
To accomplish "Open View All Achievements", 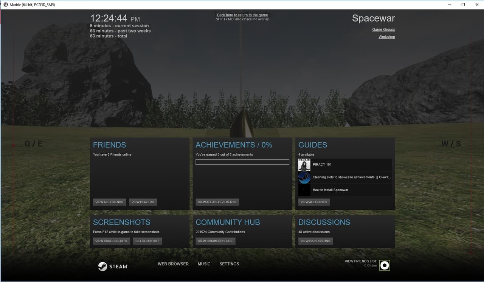I will coord(217,202).
